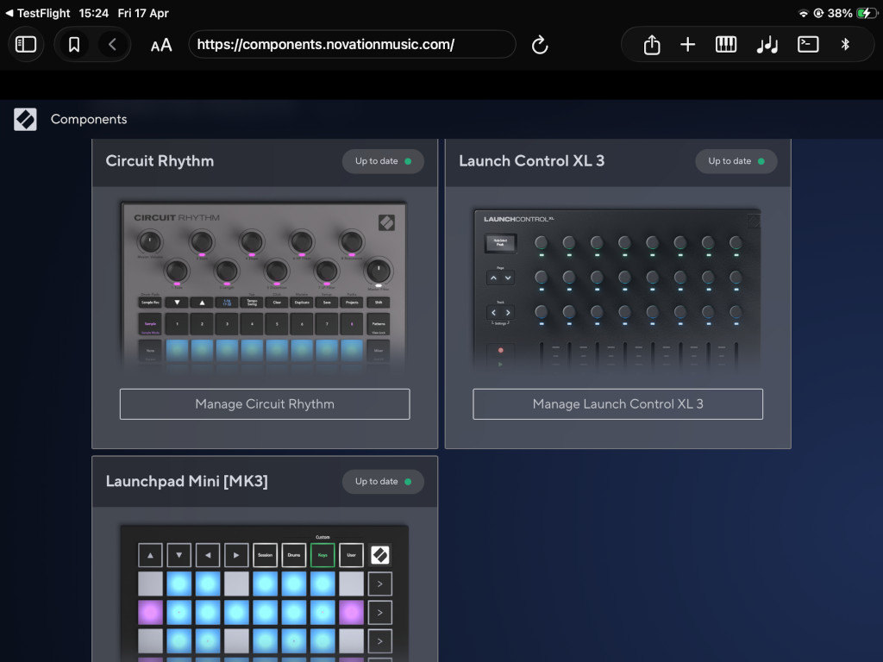Tap the User button on Launchpad image
883x662 pixels.
click(352, 555)
